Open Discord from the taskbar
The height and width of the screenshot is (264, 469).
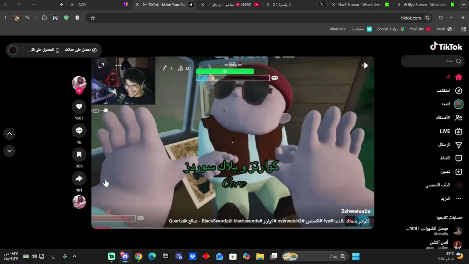(125, 256)
